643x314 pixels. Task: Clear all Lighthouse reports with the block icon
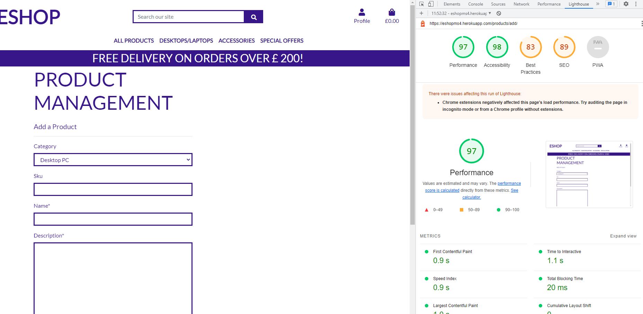pyautogui.click(x=499, y=13)
